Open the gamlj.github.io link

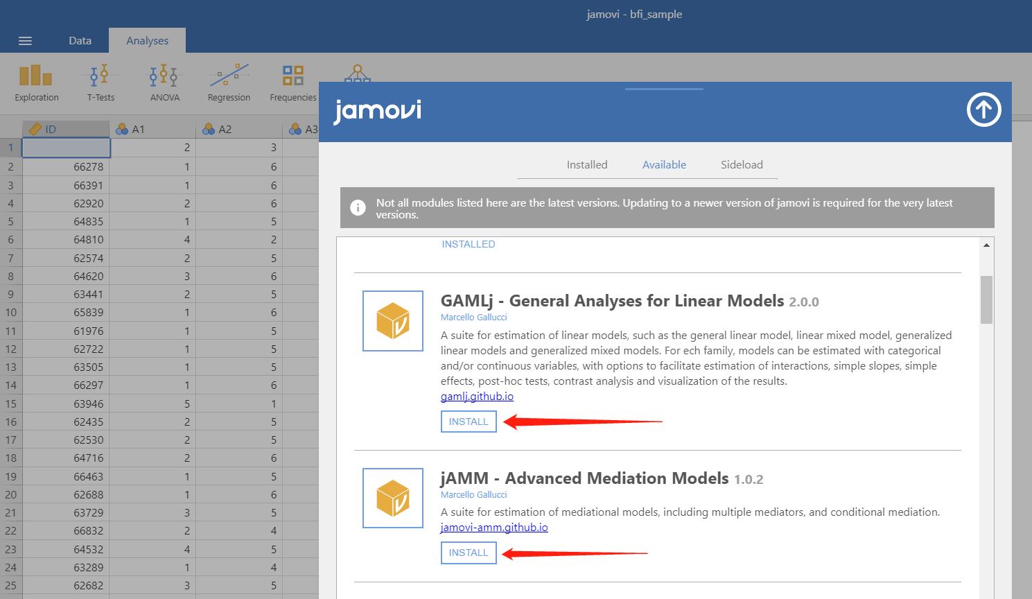pyautogui.click(x=477, y=397)
